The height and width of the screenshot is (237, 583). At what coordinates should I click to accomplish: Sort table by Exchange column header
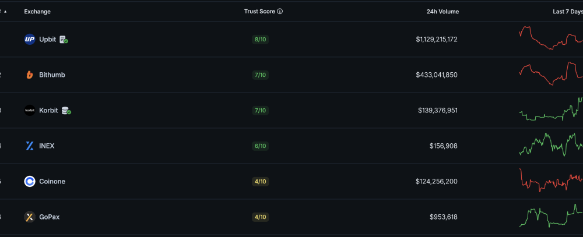(37, 12)
